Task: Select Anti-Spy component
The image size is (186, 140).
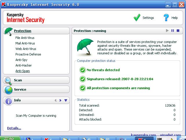Action: click(x=21, y=60)
